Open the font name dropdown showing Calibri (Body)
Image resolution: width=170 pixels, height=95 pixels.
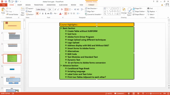pyautogui.click(x=48, y=9)
